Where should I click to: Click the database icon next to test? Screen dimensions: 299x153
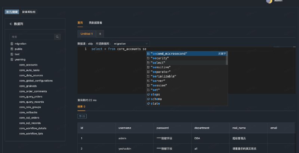12,54
